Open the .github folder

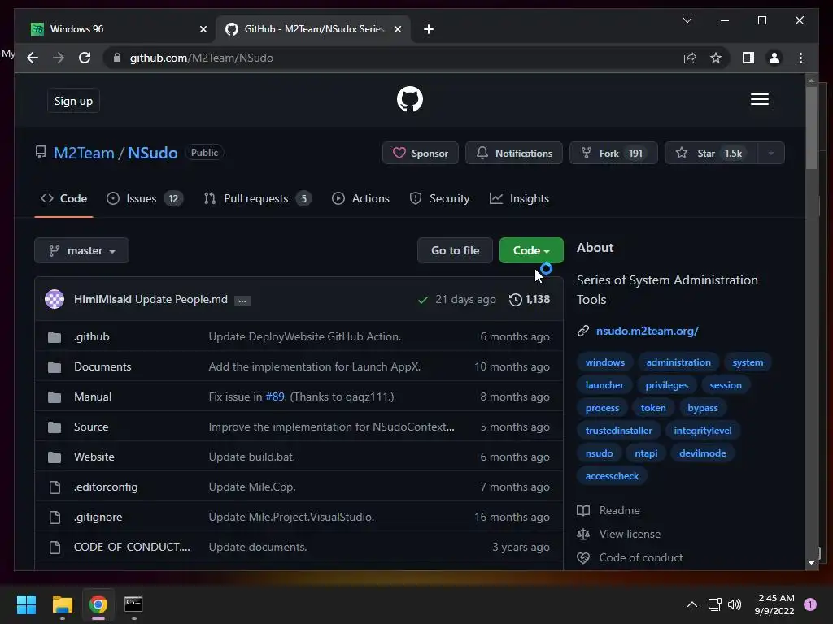91,337
